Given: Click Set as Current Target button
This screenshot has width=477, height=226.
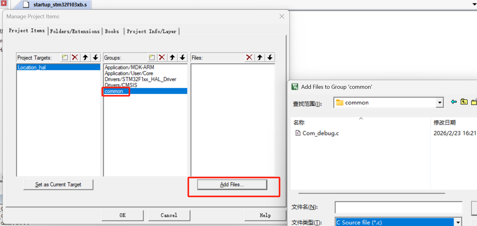Looking at the screenshot, I should coord(58,185).
